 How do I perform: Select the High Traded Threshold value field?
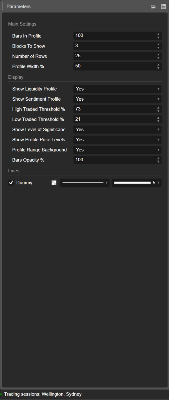tap(113, 109)
